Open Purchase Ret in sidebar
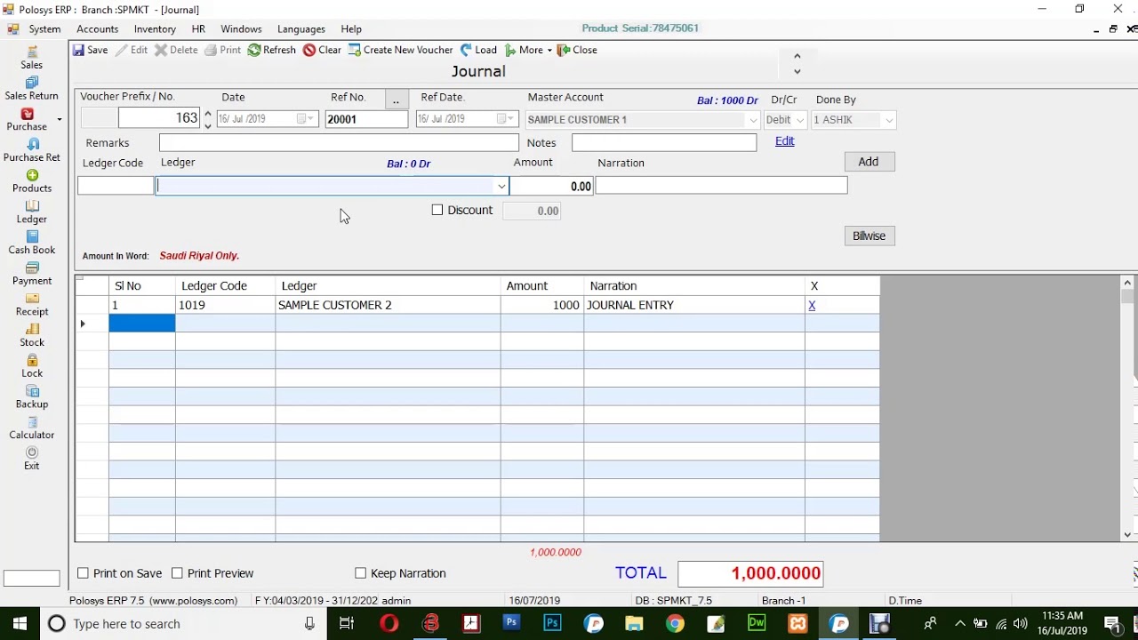 tap(32, 150)
